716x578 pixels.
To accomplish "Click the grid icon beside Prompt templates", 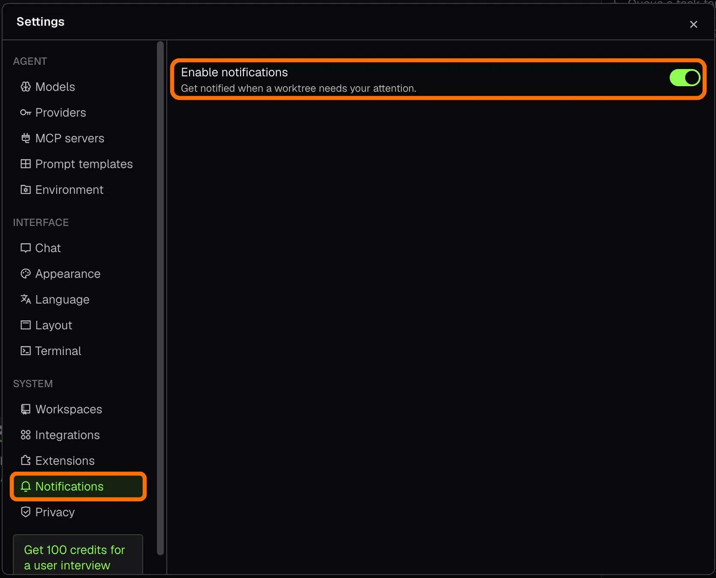I will 26,164.
